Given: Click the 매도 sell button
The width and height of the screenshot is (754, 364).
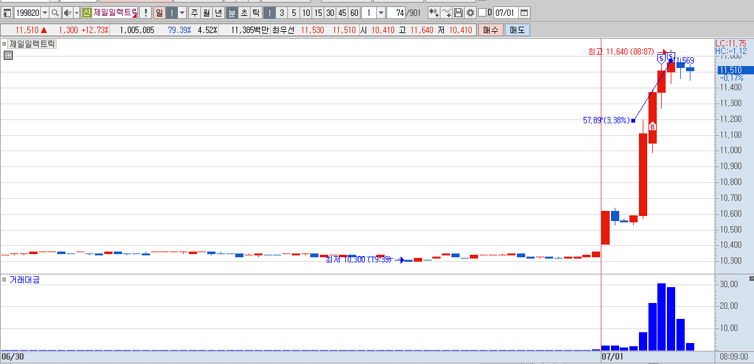Looking at the screenshot, I should [518, 30].
